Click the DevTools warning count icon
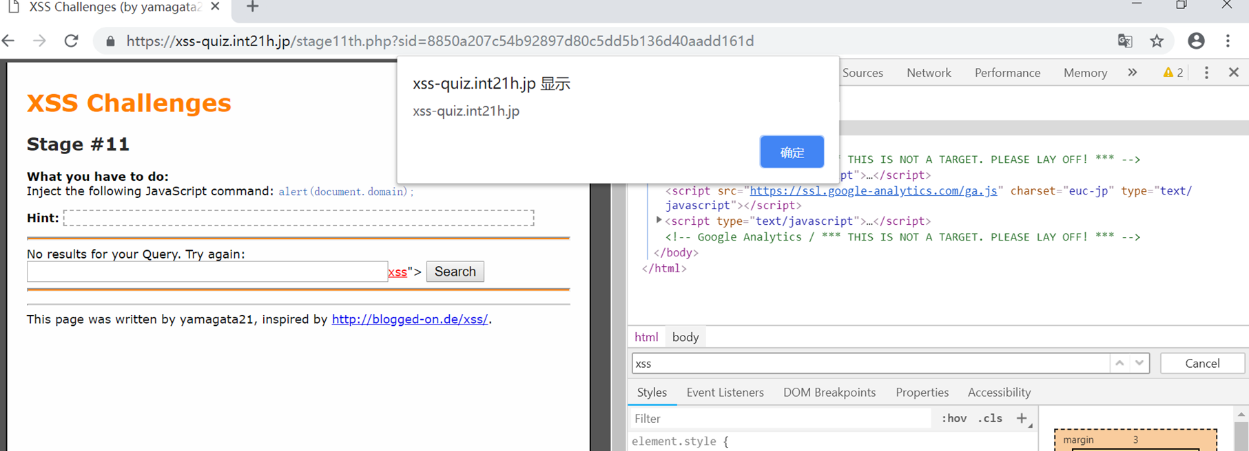Image resolution: width=1249 pixels, height=451 pixels. click(x=1173, y=72)
